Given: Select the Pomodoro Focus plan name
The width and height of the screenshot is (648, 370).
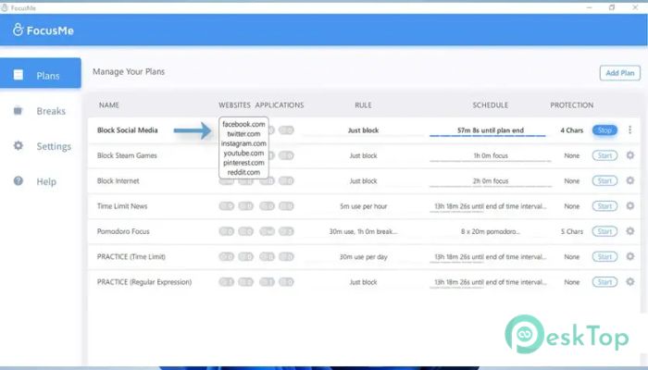Looking at the screenshot, I should (x=123, y=231).
